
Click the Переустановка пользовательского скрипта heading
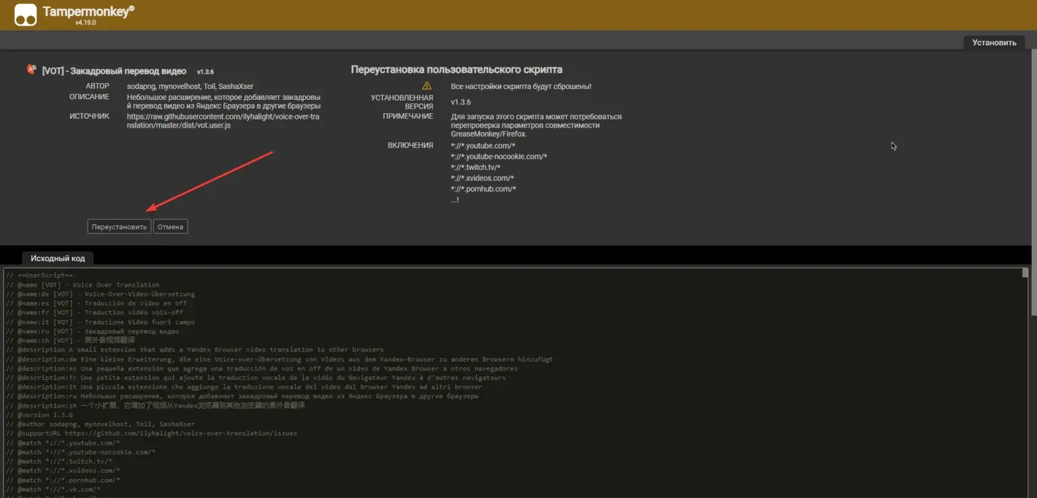(456, 70)
